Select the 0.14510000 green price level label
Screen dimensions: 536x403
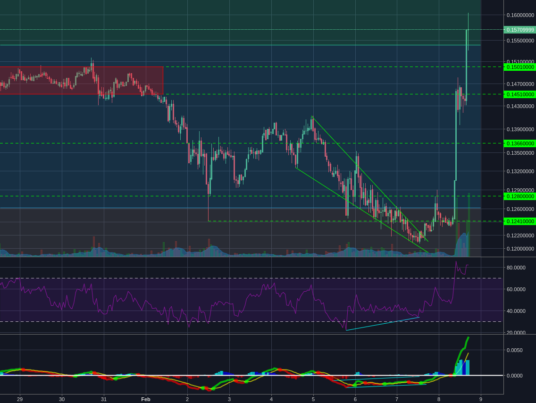pyautogui.click(x=520, y=94)
